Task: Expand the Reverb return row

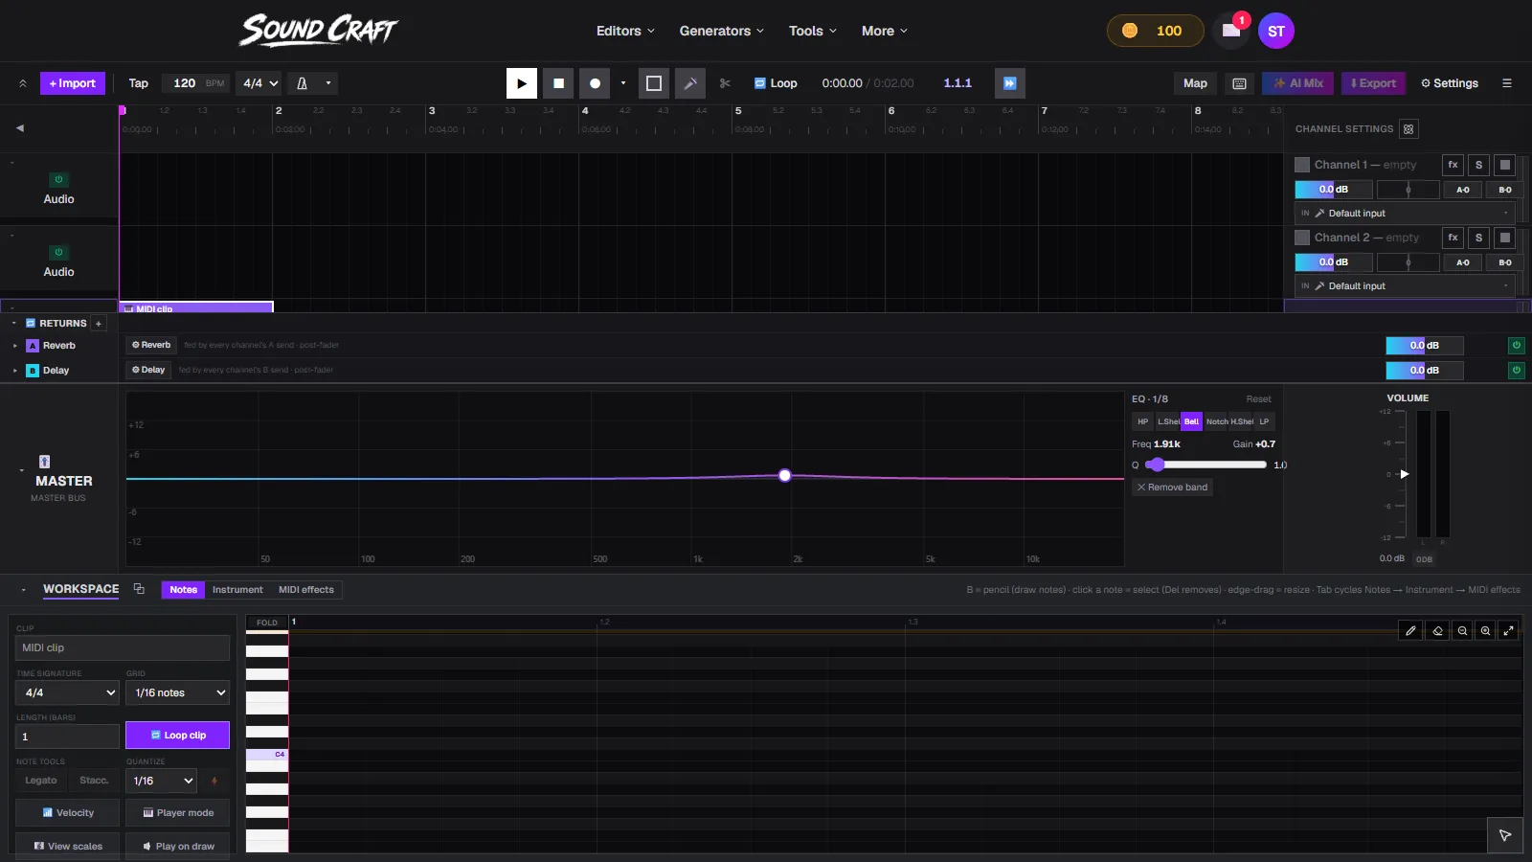Action: pyautogui.click(x=14, y=346)
